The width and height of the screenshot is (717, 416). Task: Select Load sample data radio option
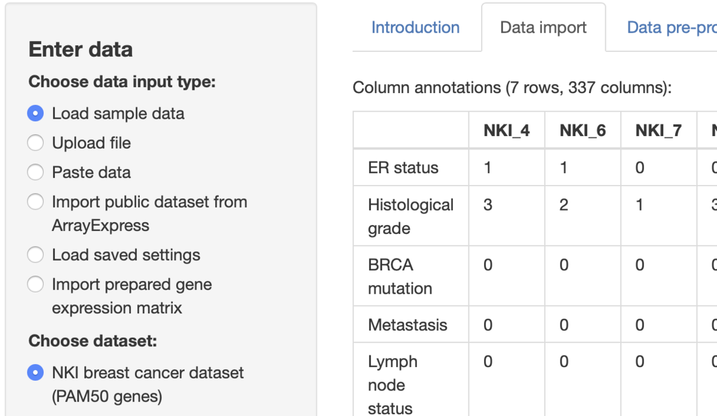coord(35,113)
